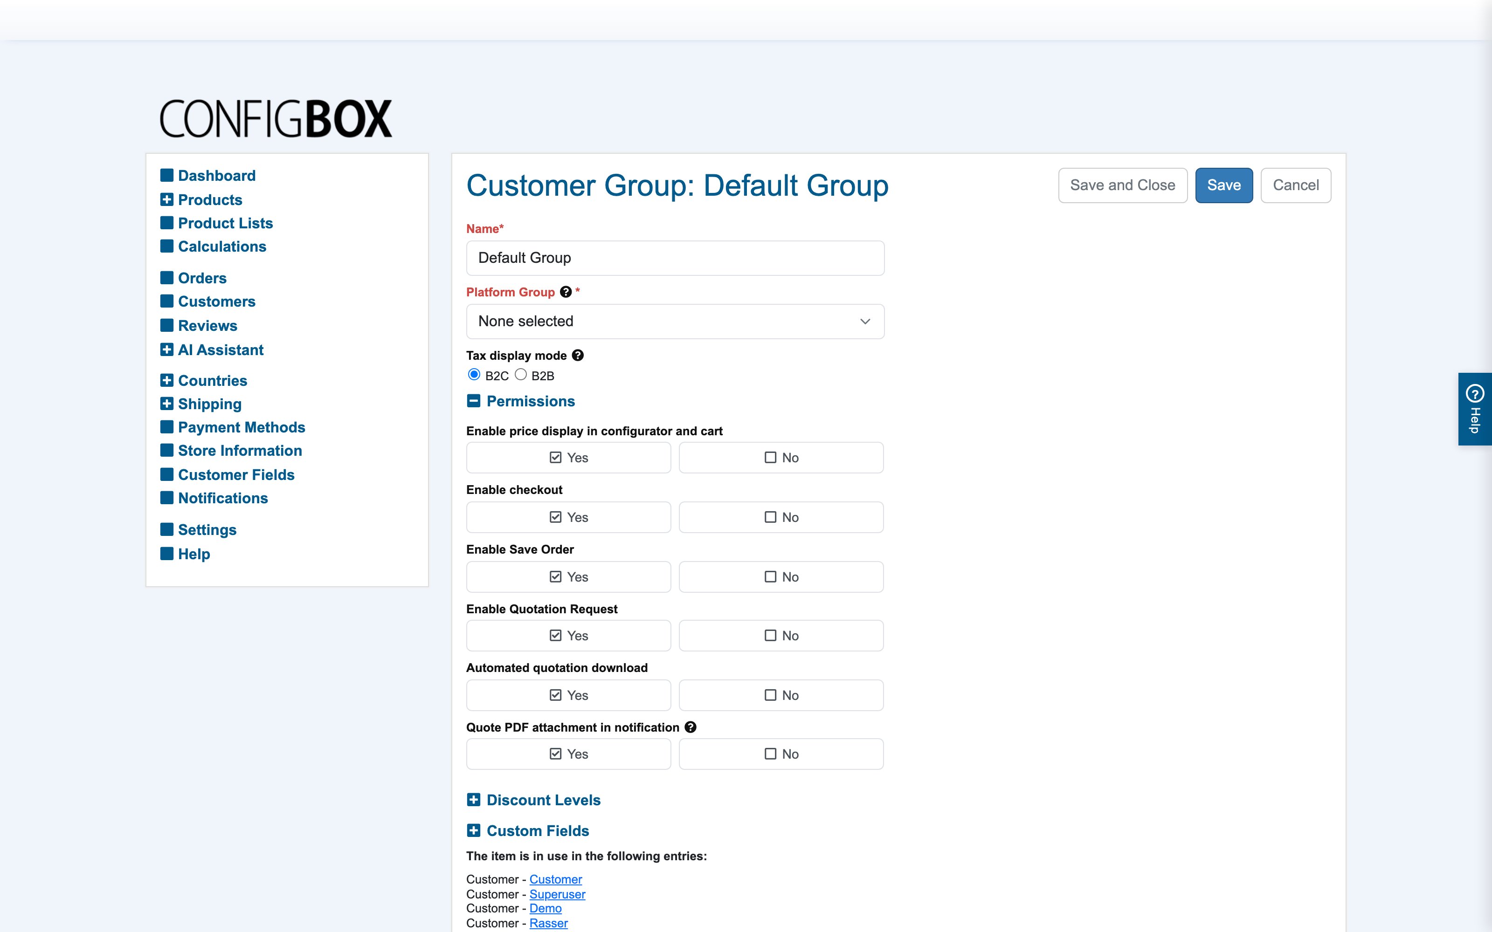The image size is (1492, 932).
Task: Open the Rasser customer link
Action: [549, 923]
